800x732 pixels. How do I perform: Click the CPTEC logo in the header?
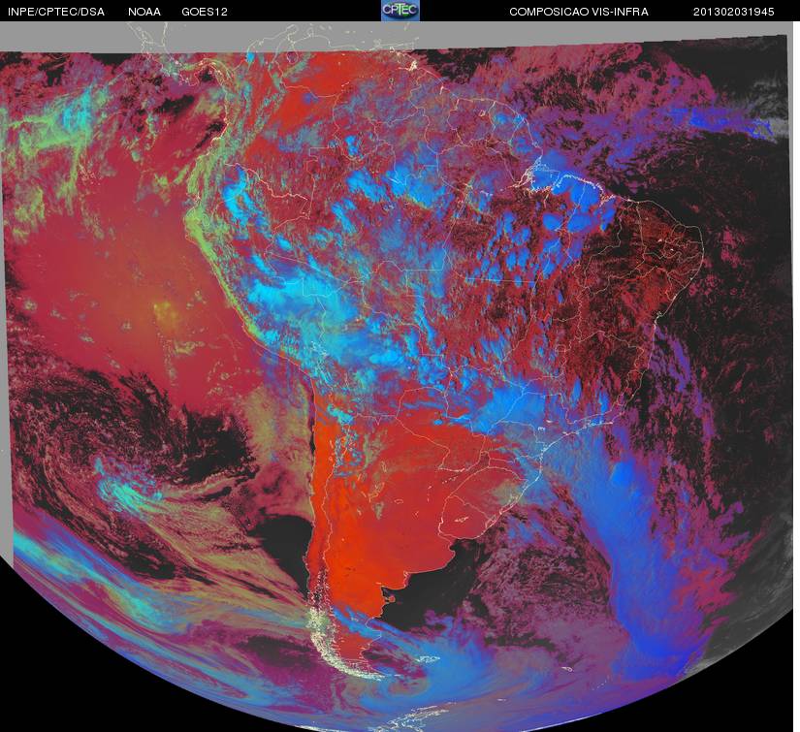[400, 11]
